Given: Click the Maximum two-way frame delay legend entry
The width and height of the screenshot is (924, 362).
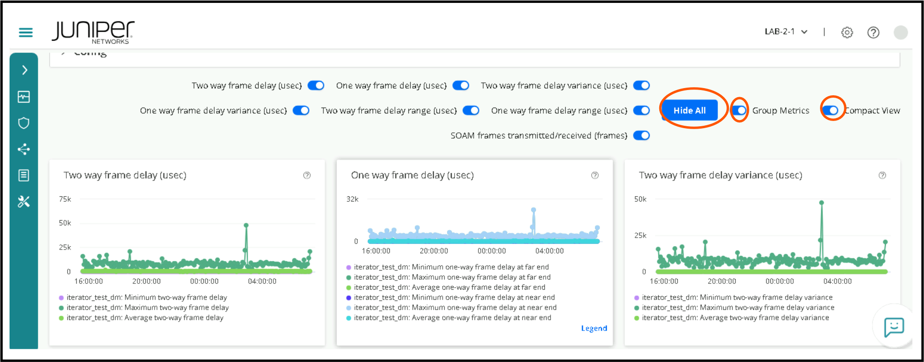Looking at the screenshot, I should click(x=147, y=308).
